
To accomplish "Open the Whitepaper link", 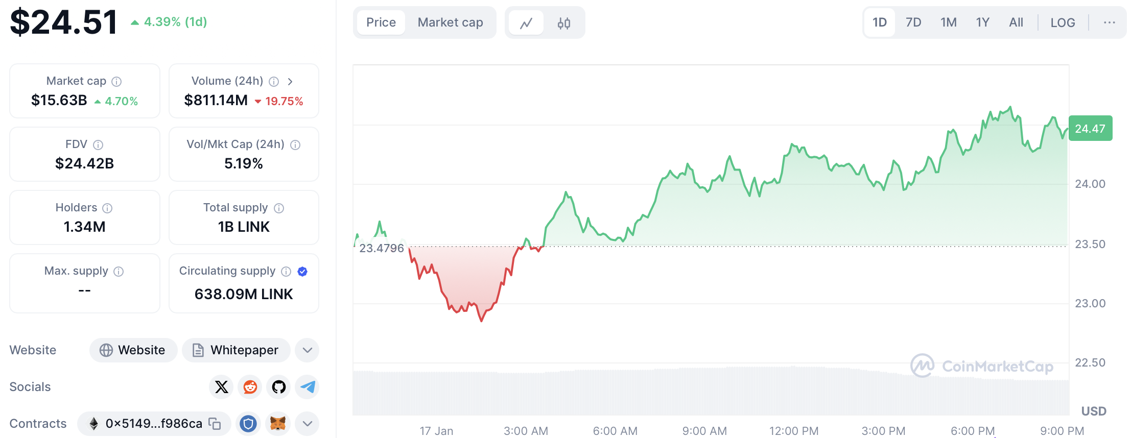I will click(236, 350).
